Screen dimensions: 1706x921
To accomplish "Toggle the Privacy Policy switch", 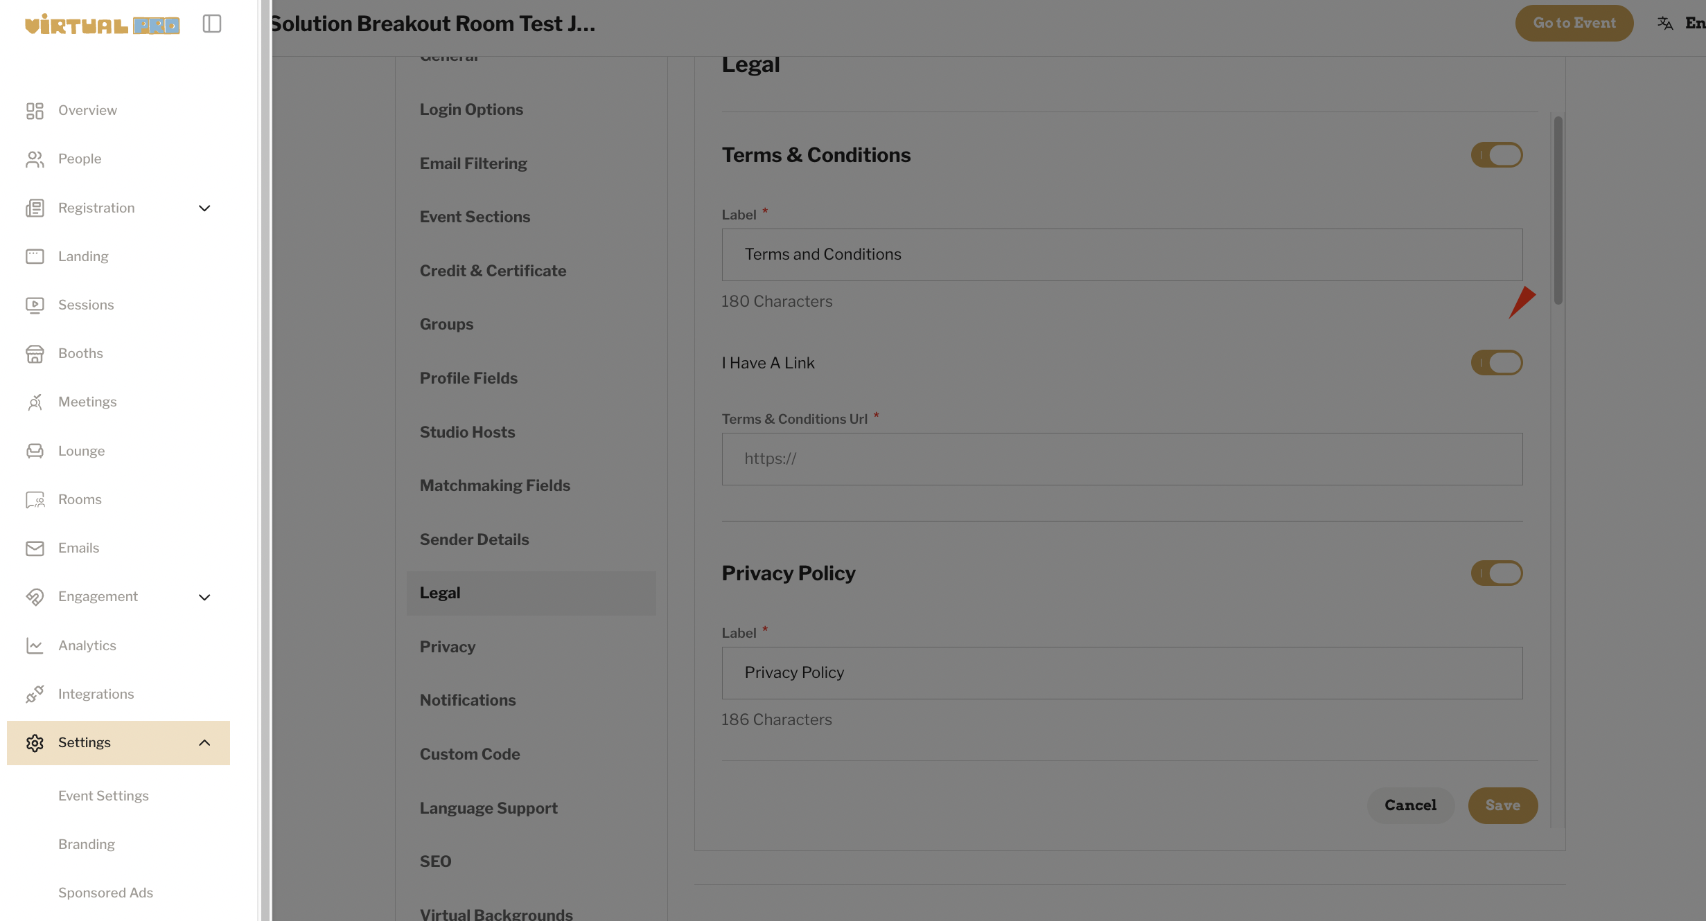I will (1497, 573).
